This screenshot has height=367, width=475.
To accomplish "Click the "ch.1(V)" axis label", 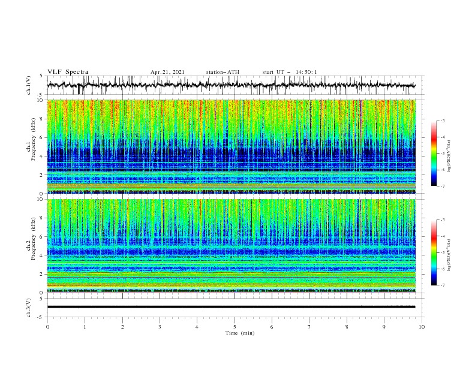I will click(29, 85).
